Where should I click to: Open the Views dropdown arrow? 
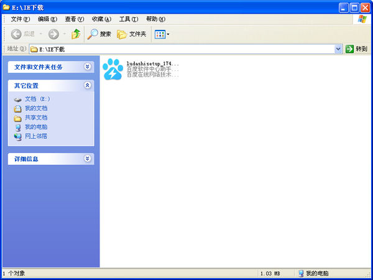pos(168,34)
